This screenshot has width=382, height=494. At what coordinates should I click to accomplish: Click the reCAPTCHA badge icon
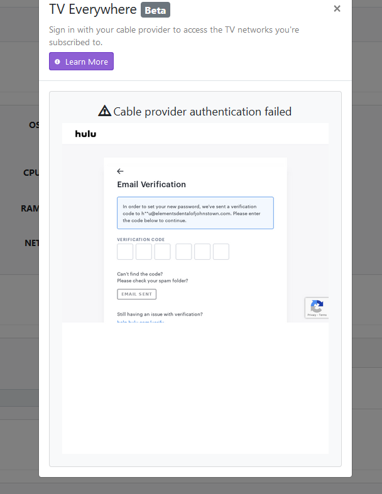pos(317,306)
